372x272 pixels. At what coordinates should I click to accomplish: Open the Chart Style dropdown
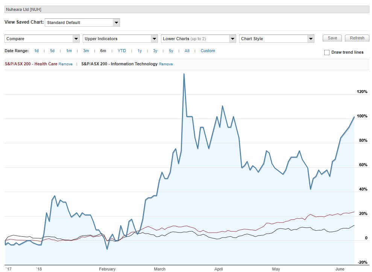[x=277, y=39]
